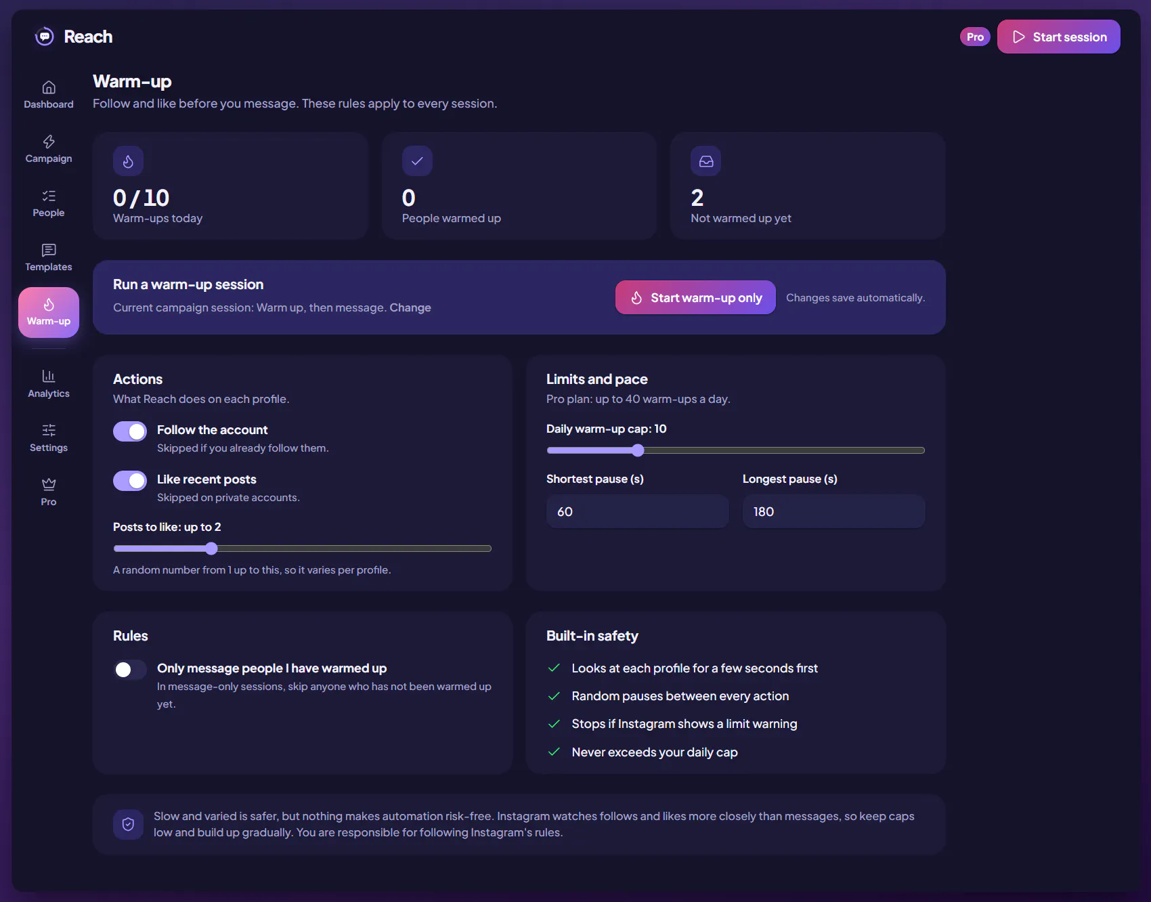
Task: Click the Limits and pace heading
Action: pos(597,379)
